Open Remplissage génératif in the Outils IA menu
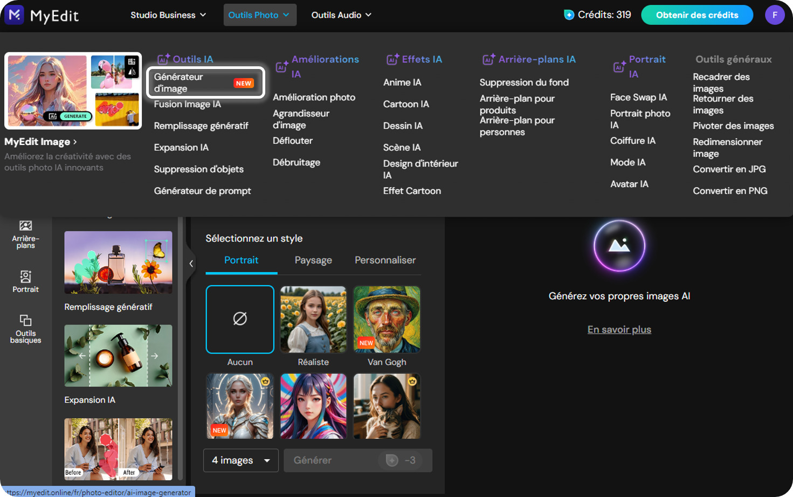Image resolution: width=793 pixels, height=497 pixels. click(x=201, y=126)
